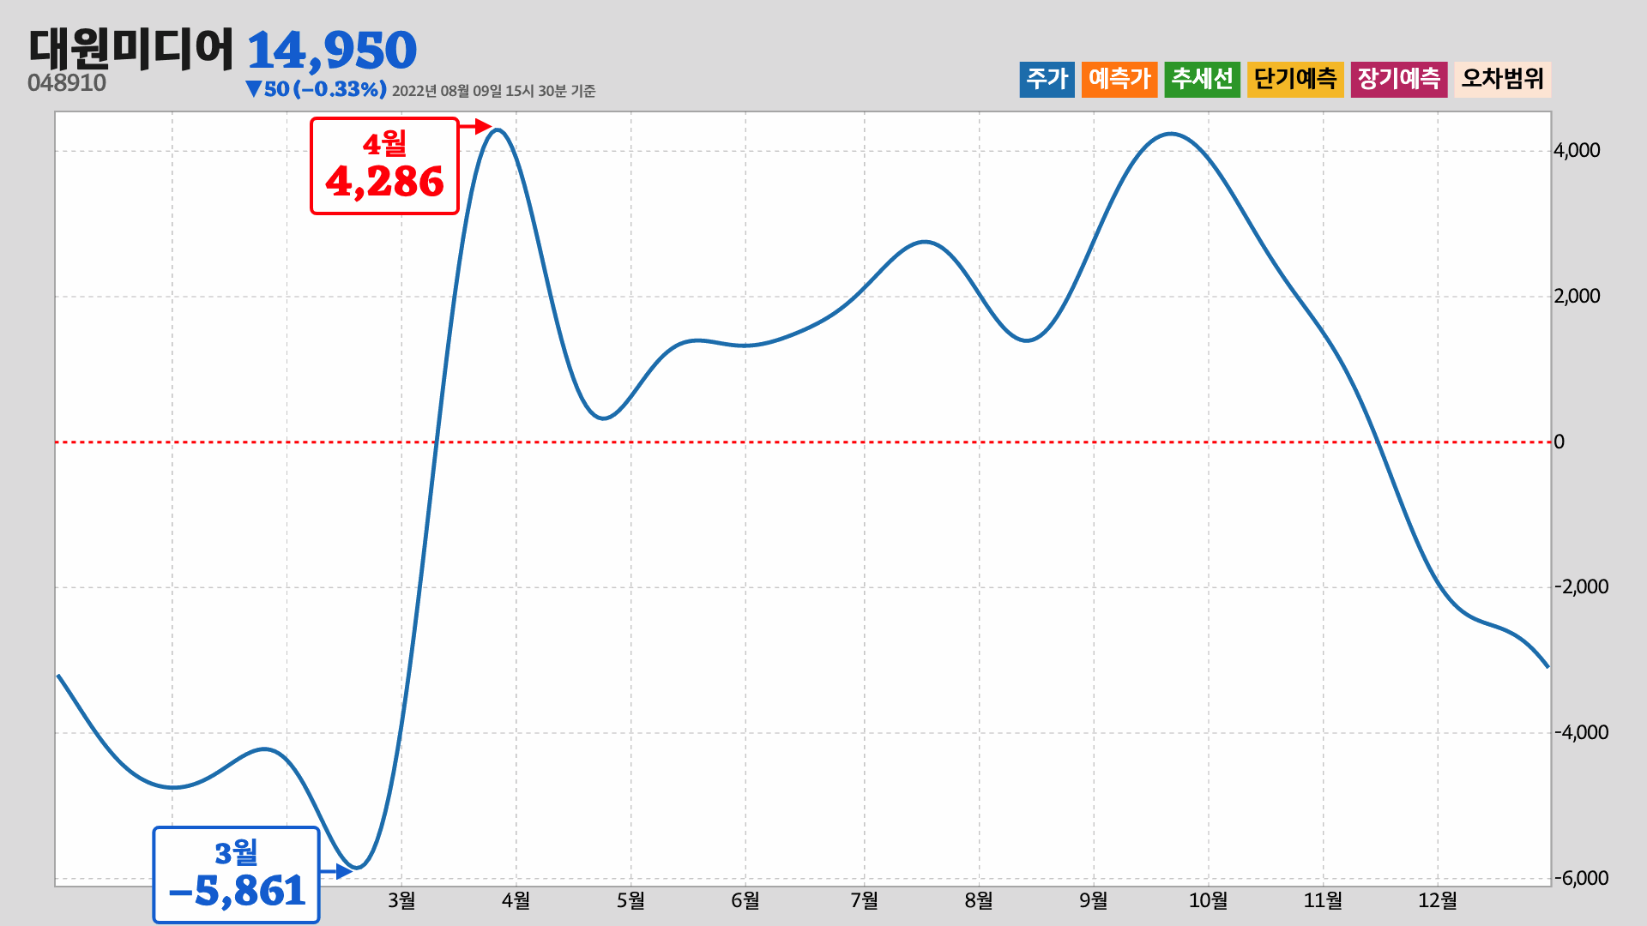Click the ▼50 (-0.33%) change indicator

[x=316, y=89]
